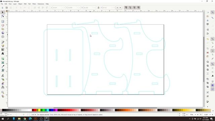Open Fill and Stroke dialog icon

click(x=208, y=102)
